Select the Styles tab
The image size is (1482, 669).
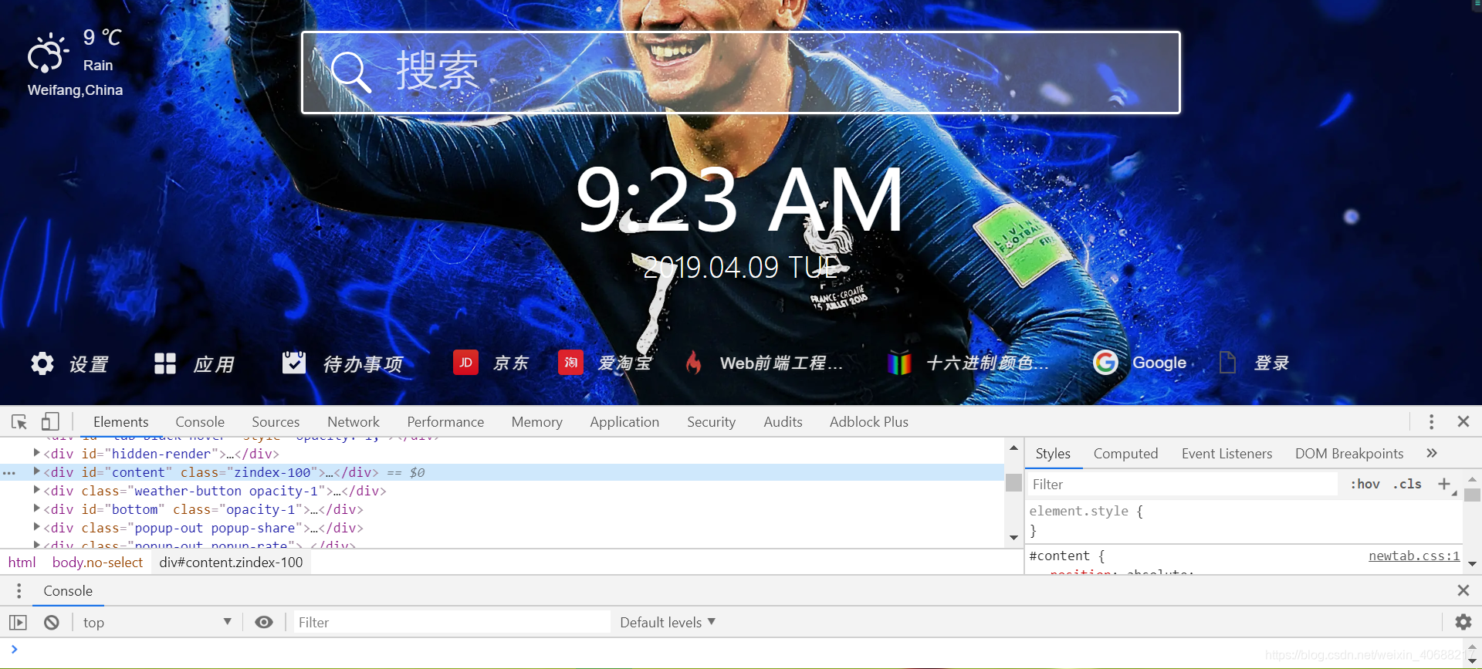click(x=1053, y=454)
